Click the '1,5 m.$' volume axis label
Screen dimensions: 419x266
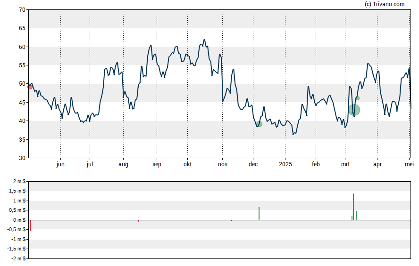click(x=17, y=191)
